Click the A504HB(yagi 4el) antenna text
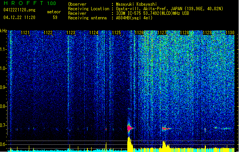The image size is (239, 152). 134,18
